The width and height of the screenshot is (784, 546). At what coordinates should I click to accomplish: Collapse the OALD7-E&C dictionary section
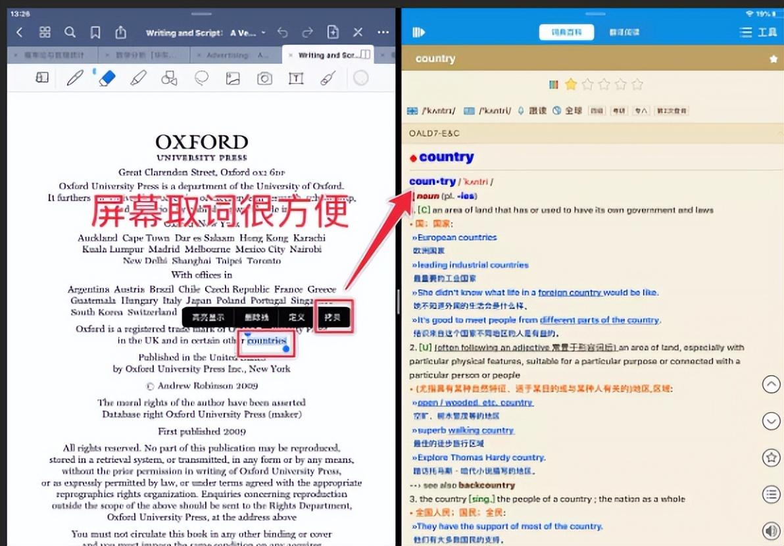coord(434,134)
